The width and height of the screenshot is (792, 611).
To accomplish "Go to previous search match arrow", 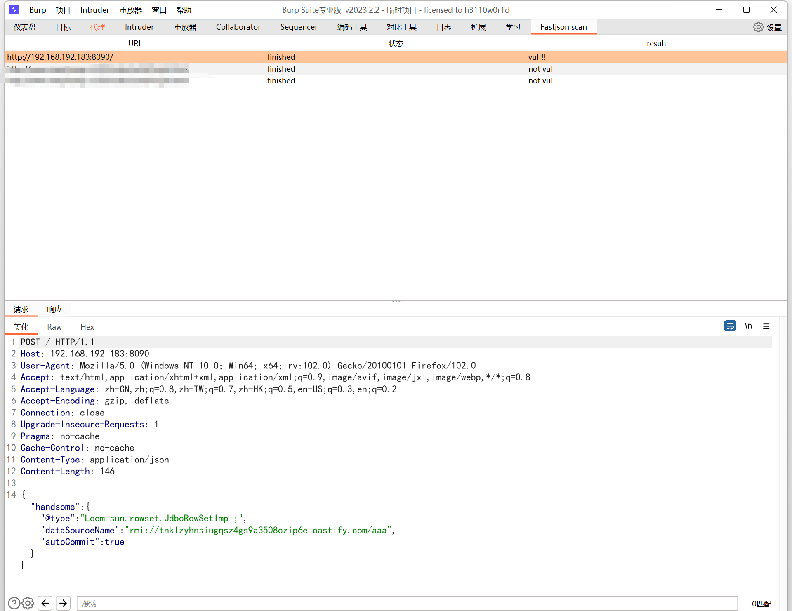I will coord(45,603).
